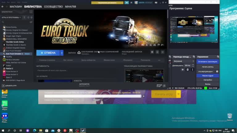
Task: Stop streaming in OBS controls
Action: (x=208, y=62)
